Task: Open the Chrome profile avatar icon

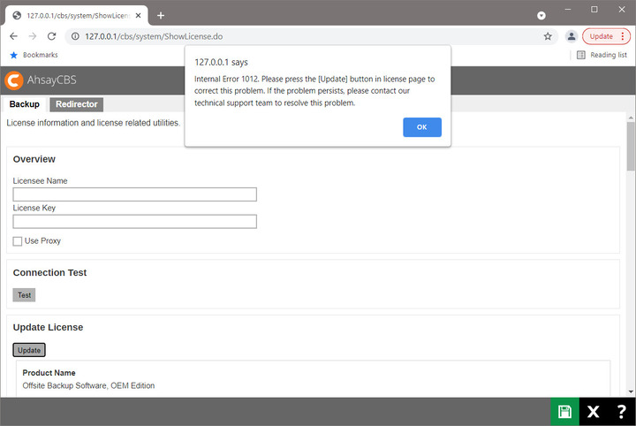Action: click(572, 36)
